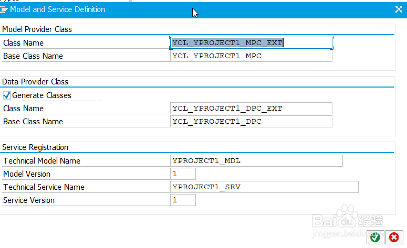
Task: Open the dialog system menu icon beside the title
Action: [4, 9]
